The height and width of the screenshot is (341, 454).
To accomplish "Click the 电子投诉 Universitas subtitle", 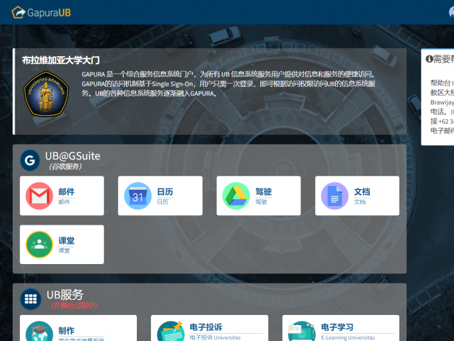I will (x=215, y=338).
